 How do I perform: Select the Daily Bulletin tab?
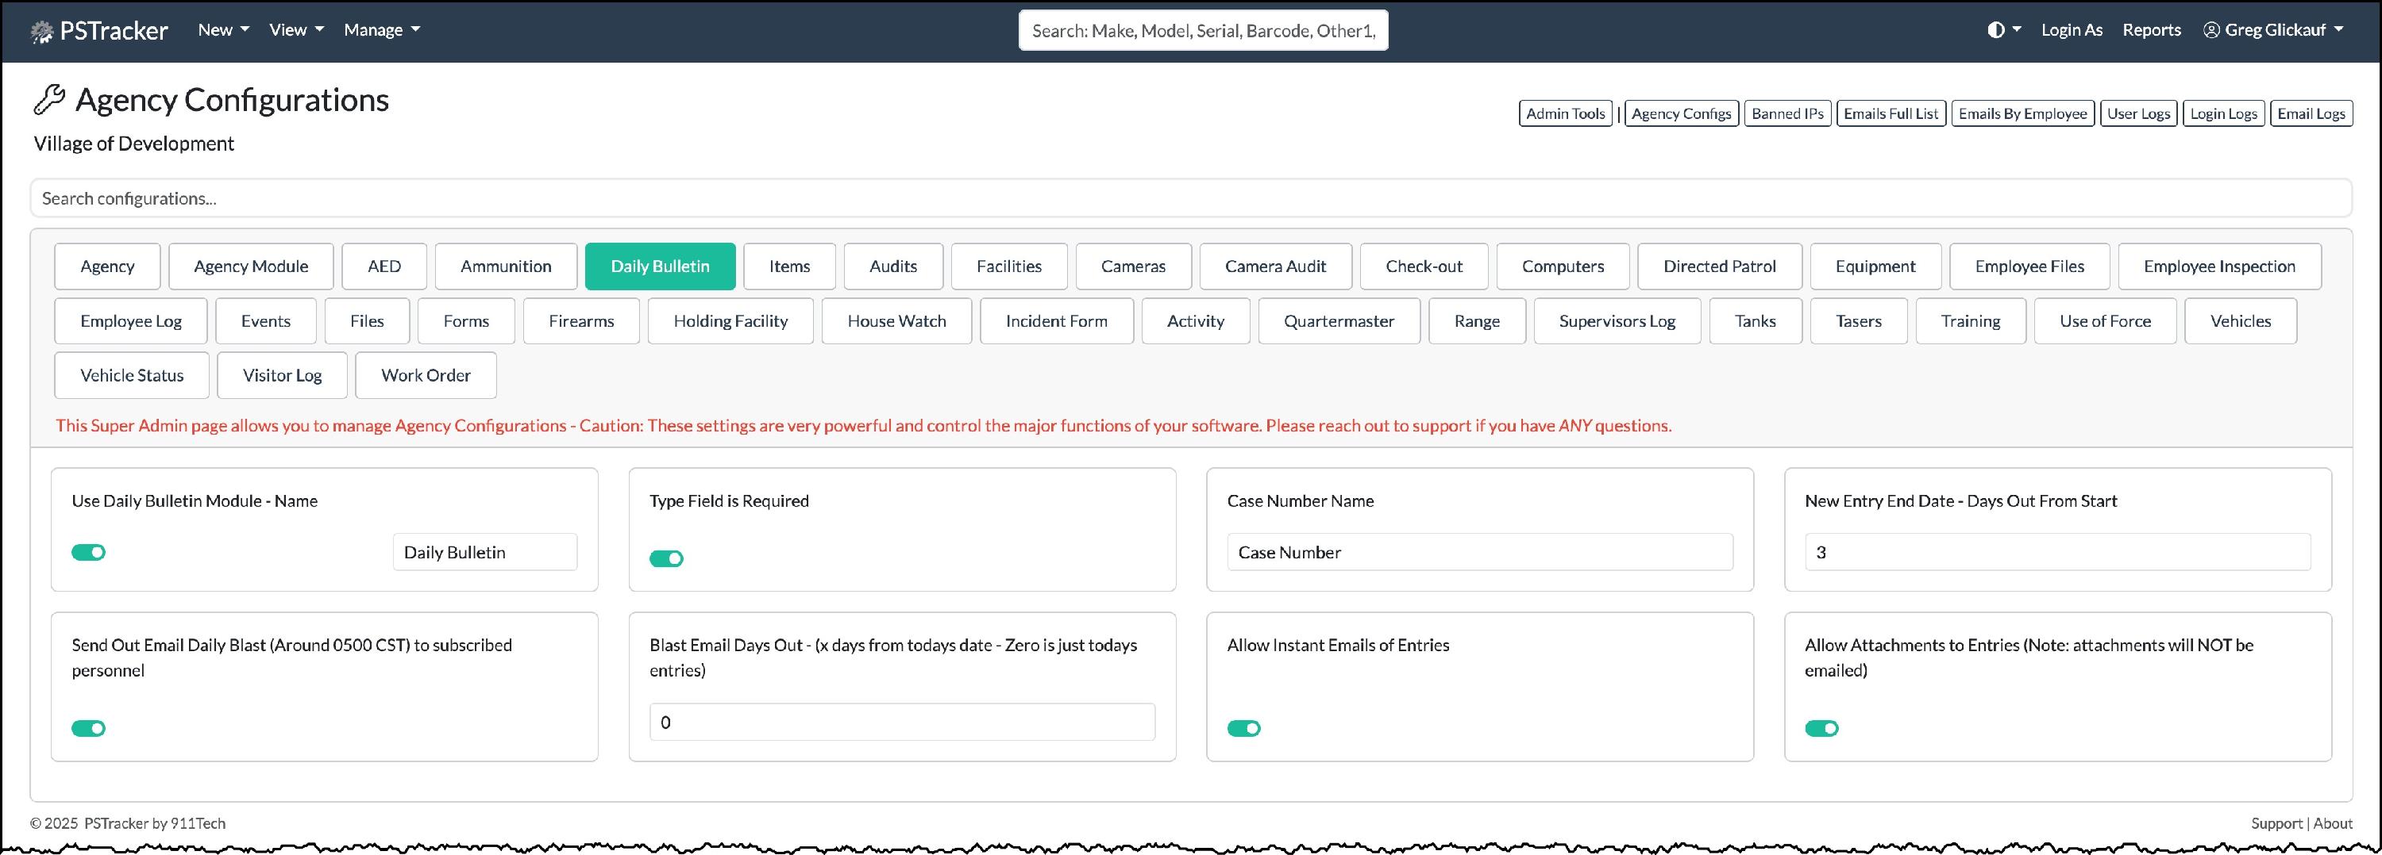point(661,266)
